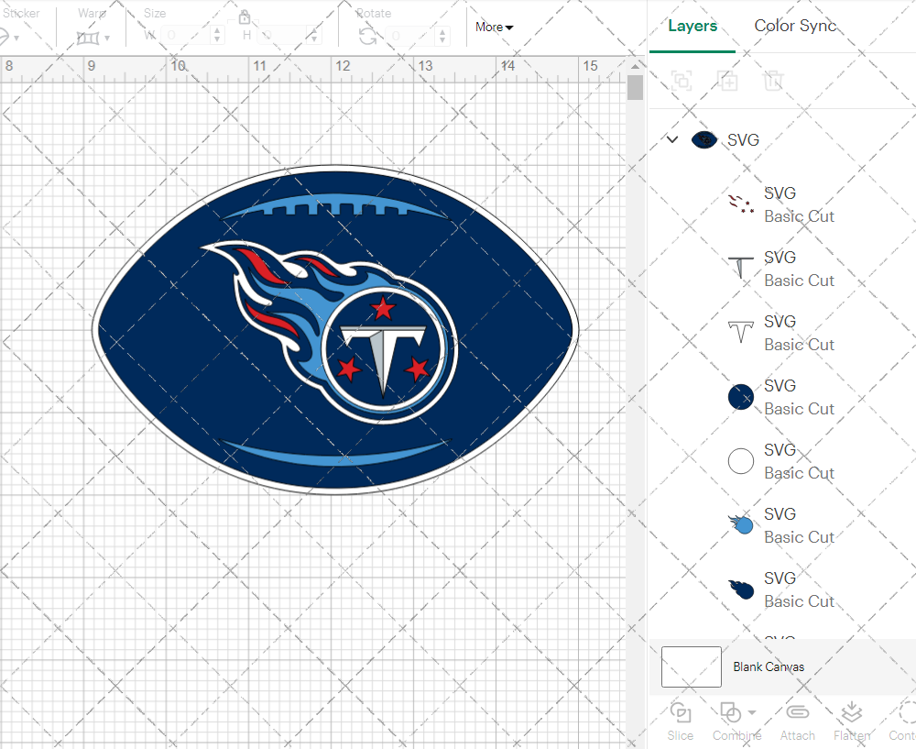Click the Duplicate layer icon
916x749 pixels.
coord(727,80)
